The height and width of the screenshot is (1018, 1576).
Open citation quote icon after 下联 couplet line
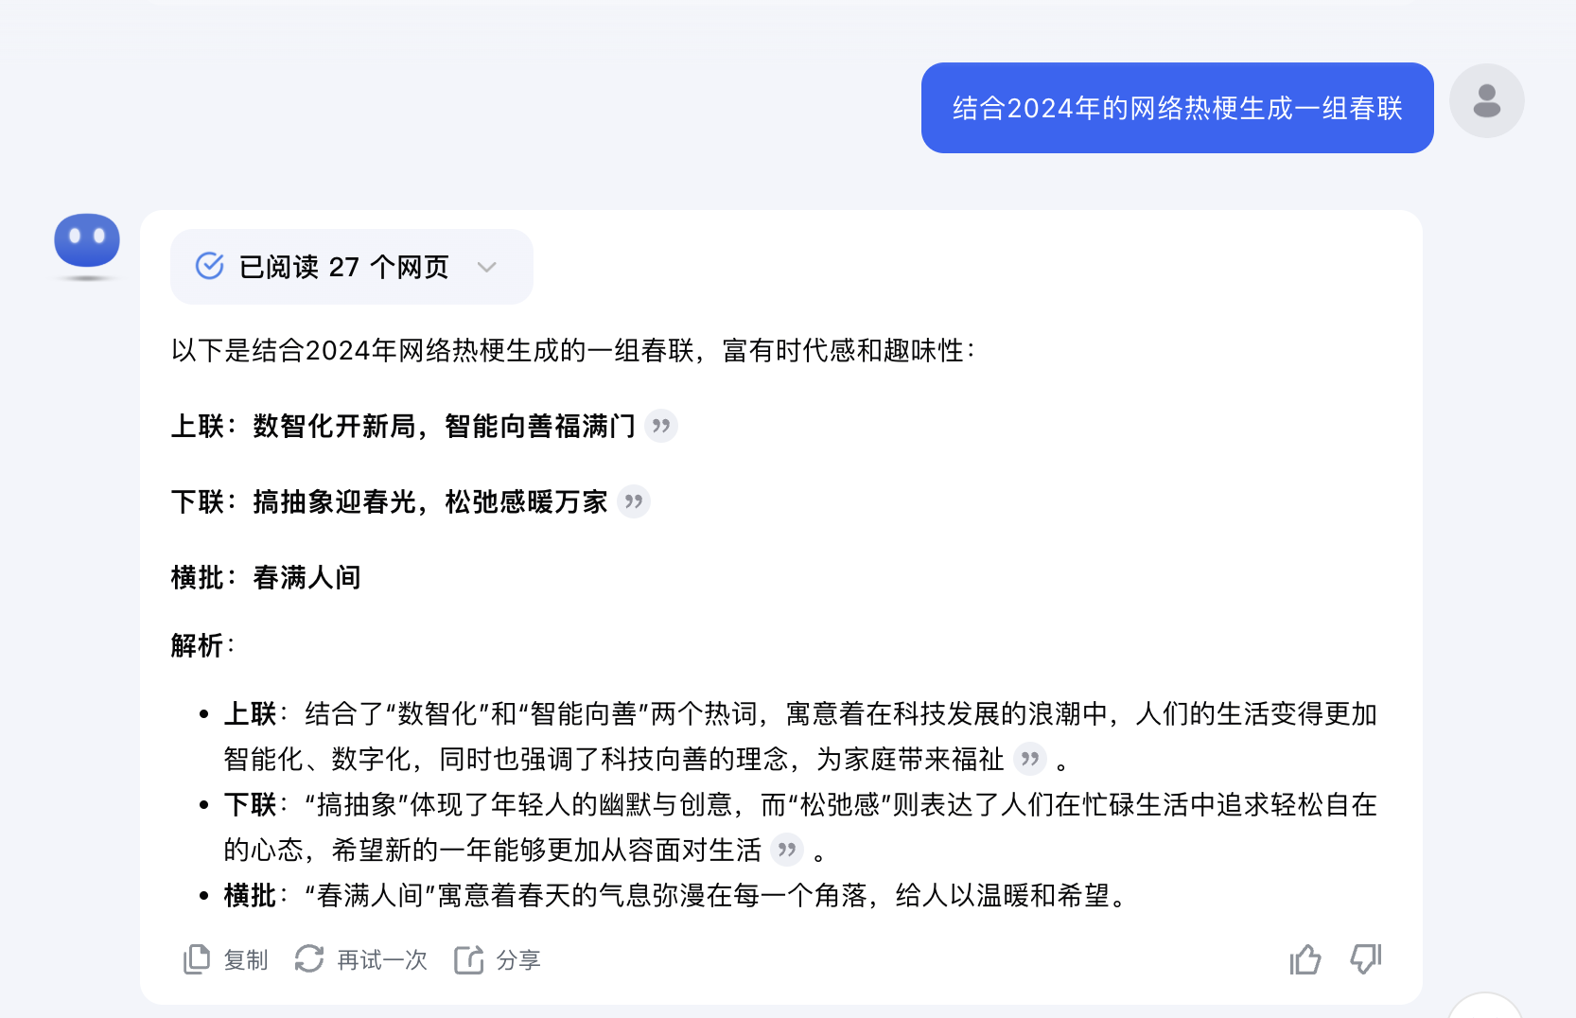(x=634, y=501)
